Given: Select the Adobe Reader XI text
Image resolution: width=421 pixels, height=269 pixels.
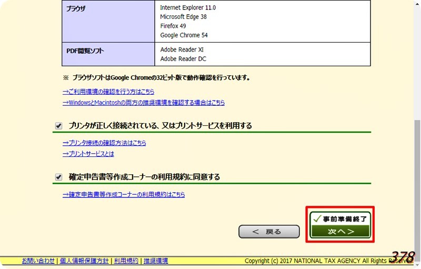Looking at the screenshot, I should pyautogui.click(x=182, y=49).
